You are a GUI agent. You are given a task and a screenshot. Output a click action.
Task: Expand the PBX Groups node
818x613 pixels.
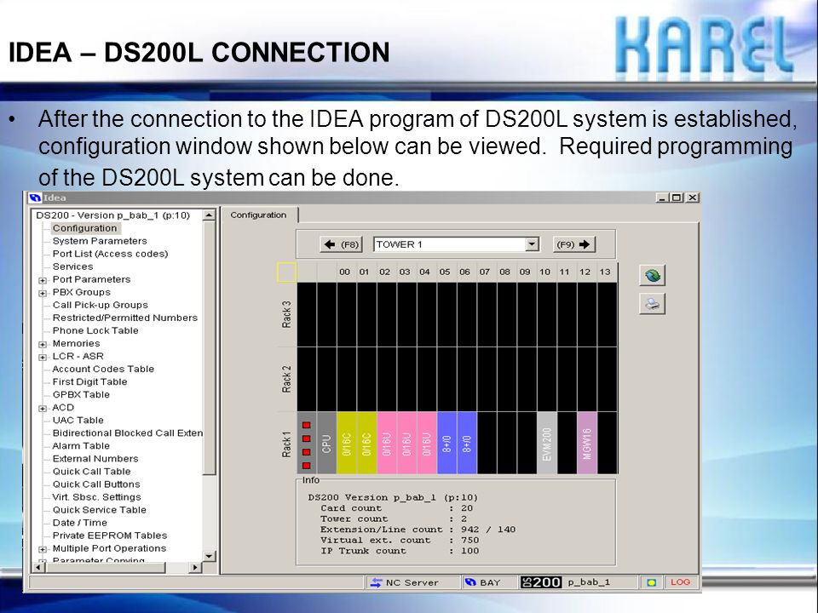click(x=43, y=294)
